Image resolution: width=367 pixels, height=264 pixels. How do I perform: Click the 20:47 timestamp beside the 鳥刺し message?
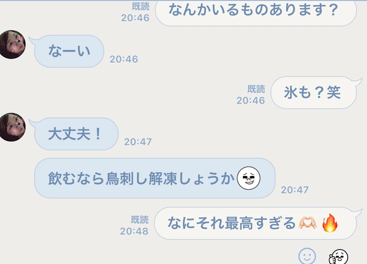point(294,190)
